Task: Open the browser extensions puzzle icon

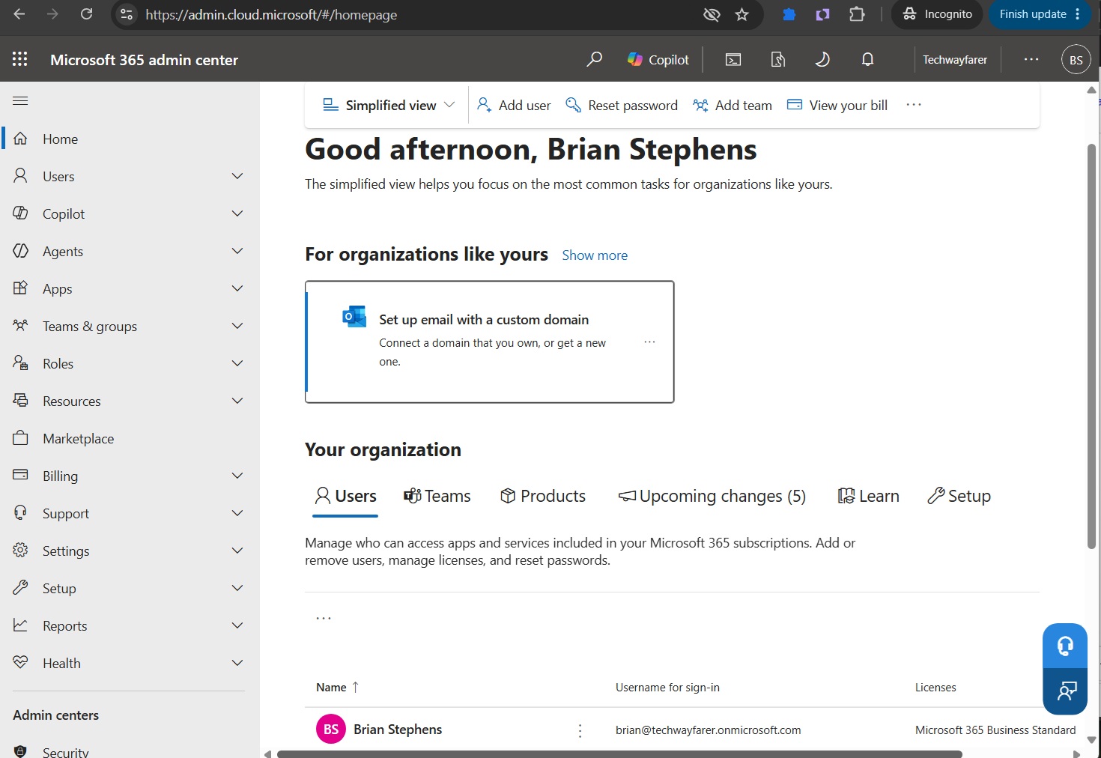Action: point(857,14)
